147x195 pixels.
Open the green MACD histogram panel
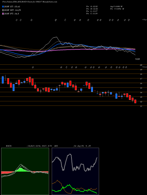point(25,171)
